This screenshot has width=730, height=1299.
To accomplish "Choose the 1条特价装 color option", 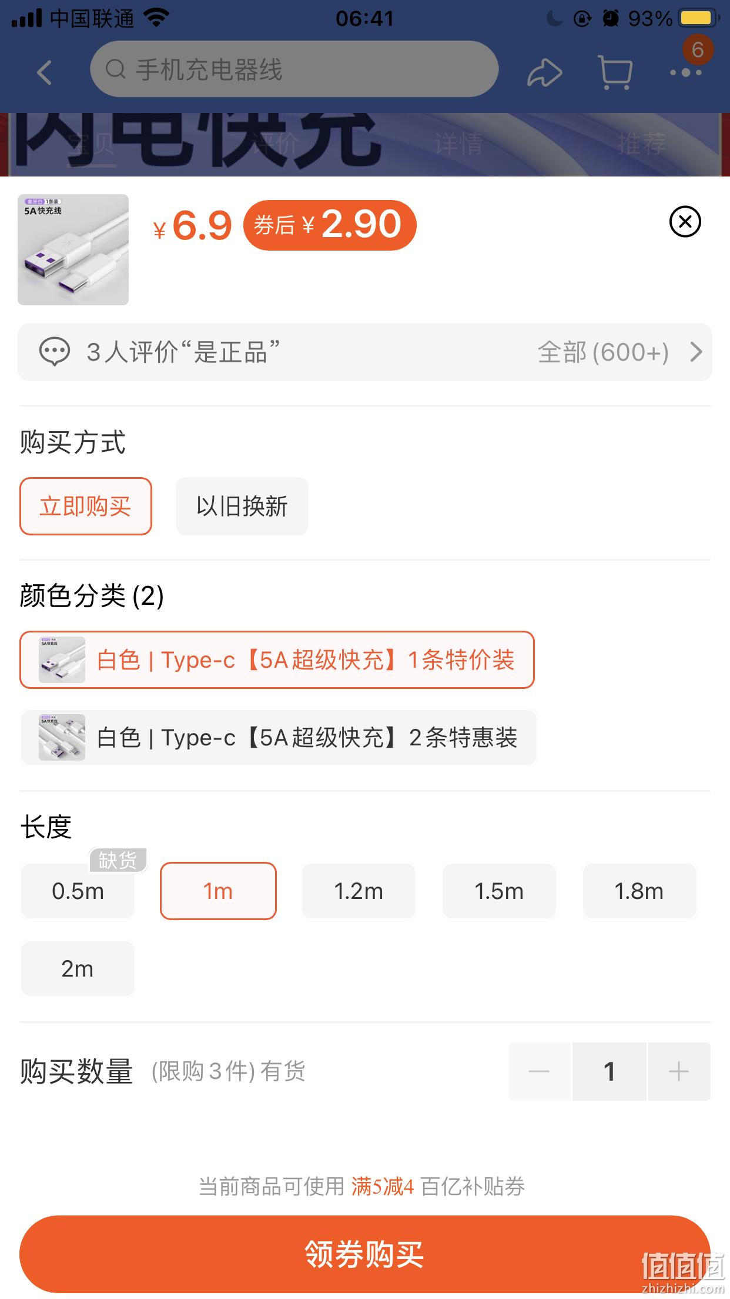I will pyautogui.click(x=277, y=660).
